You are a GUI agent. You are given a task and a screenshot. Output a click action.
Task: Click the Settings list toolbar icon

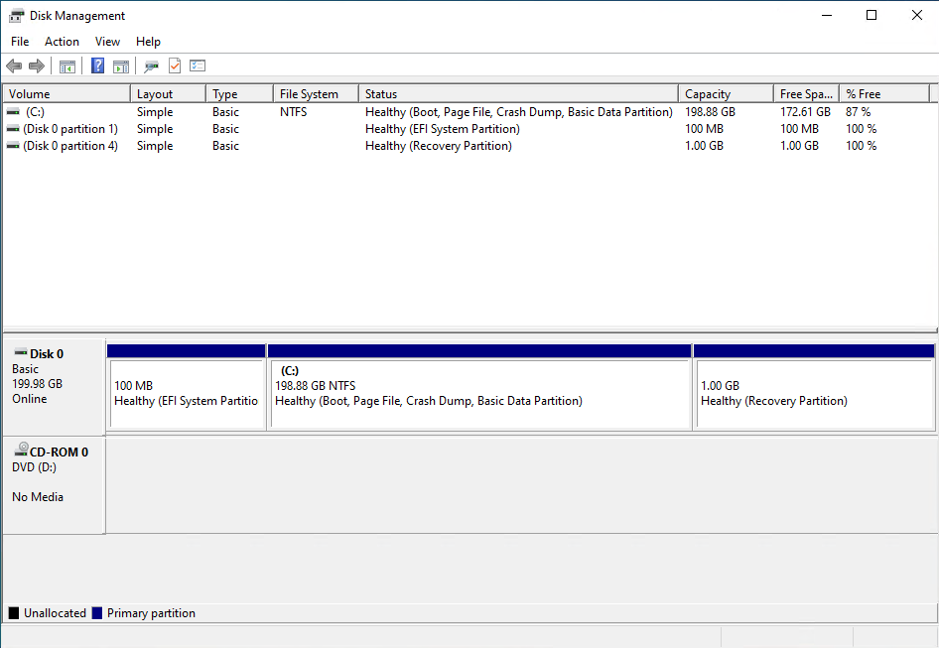point(198,65)
